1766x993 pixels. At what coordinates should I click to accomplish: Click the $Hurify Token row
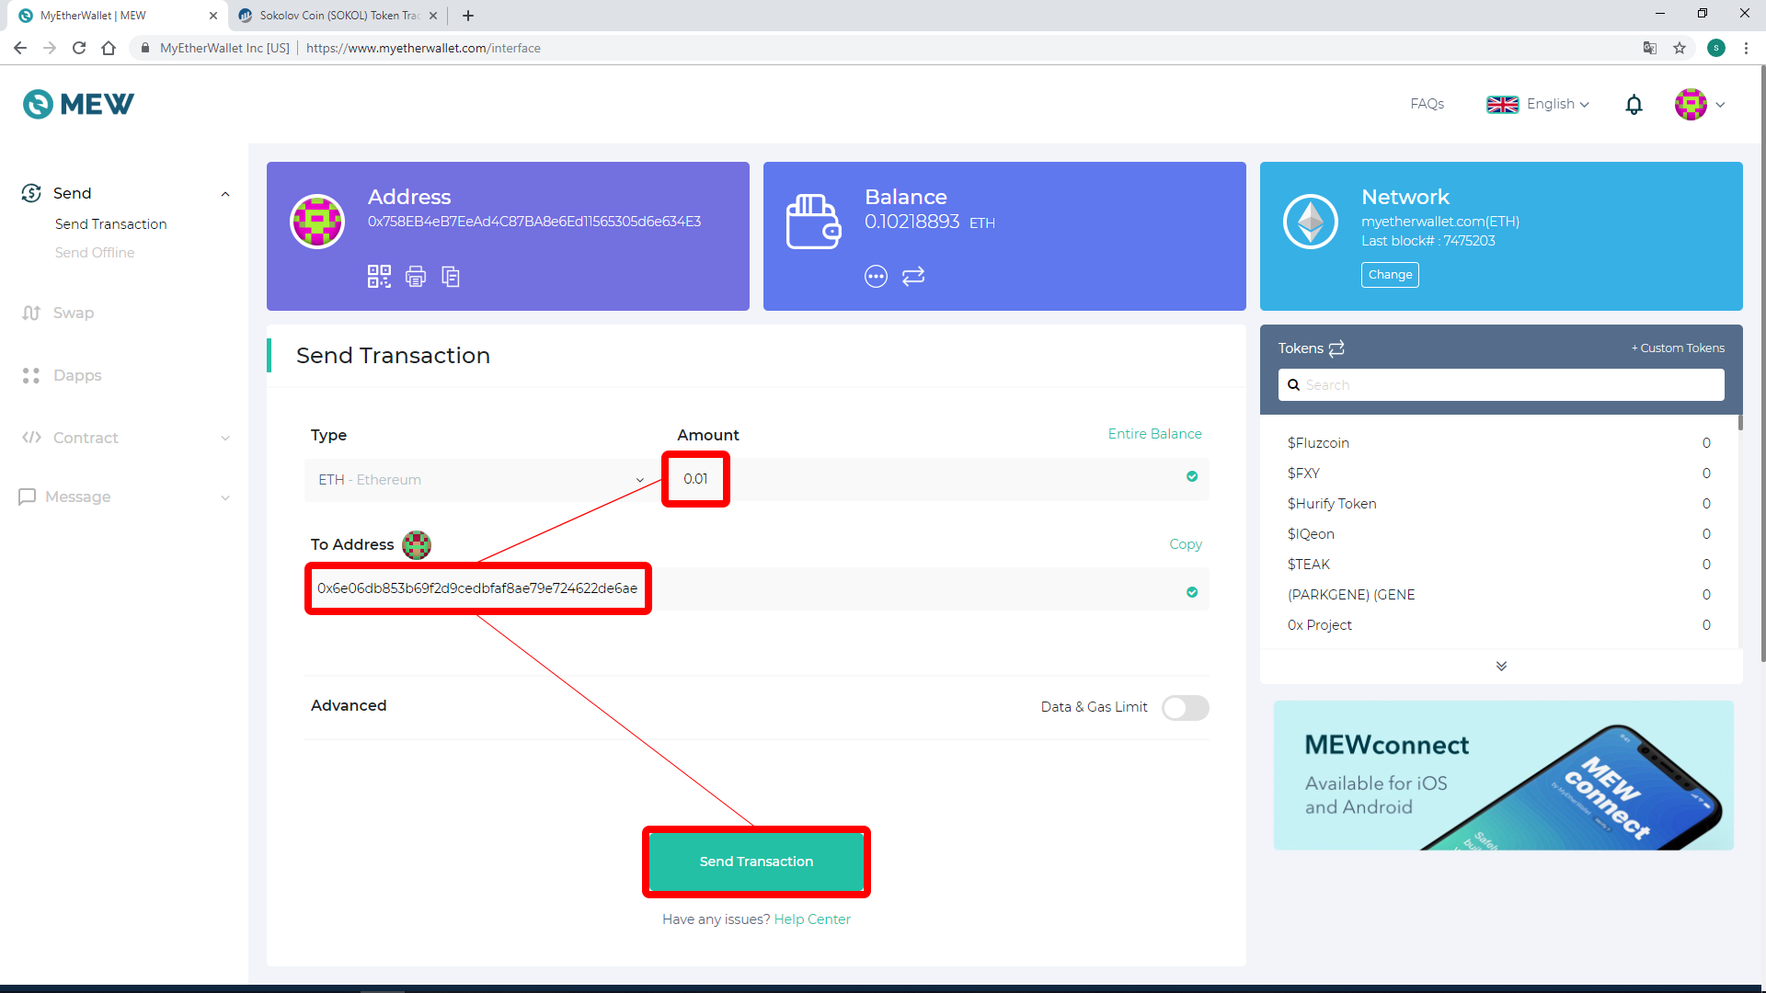tap(1499, 504)
